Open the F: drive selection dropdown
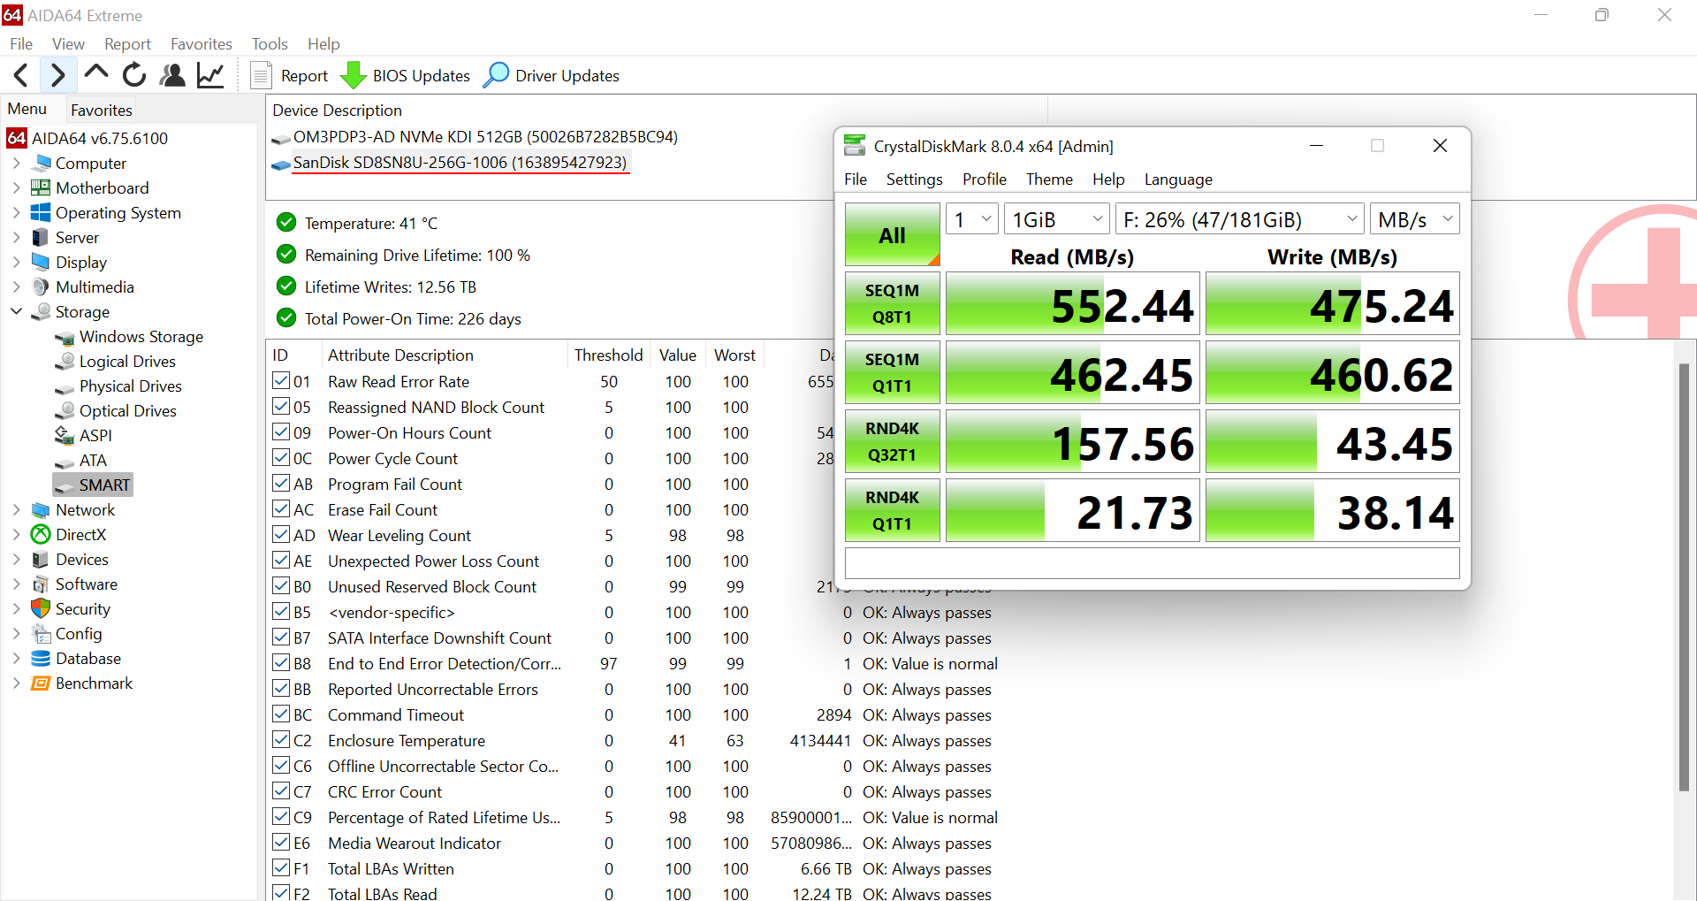 coord(1239,219)
